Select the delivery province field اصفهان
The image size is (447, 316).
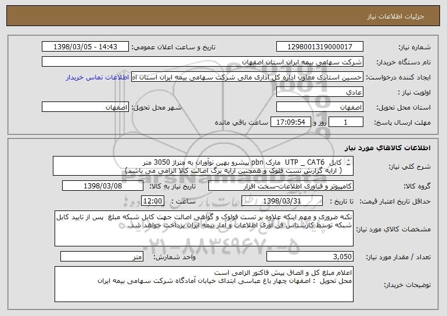click(319, 107)
